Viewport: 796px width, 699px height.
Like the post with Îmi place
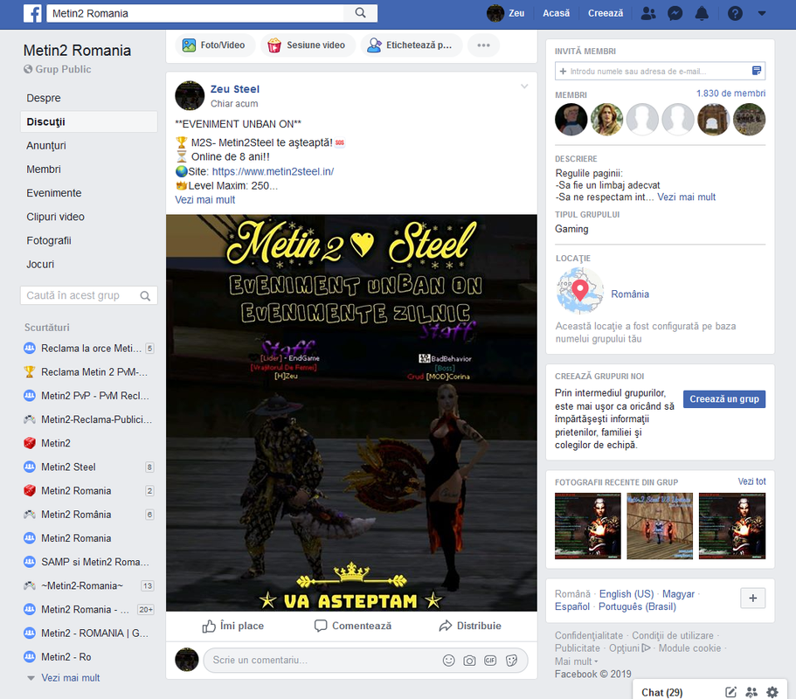click(233, 626)
